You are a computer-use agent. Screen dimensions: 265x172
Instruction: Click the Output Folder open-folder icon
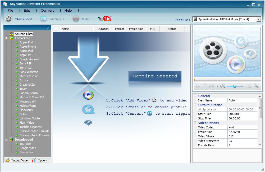tap(7, 160)
